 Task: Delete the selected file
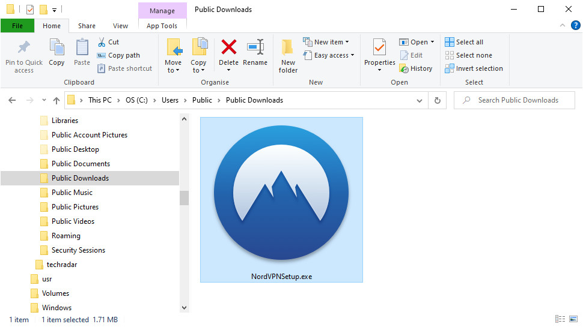(x=228, y=52)
